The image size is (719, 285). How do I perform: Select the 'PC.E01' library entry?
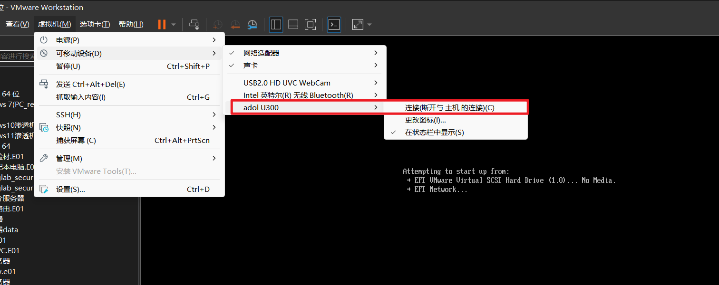pos(10,251)
